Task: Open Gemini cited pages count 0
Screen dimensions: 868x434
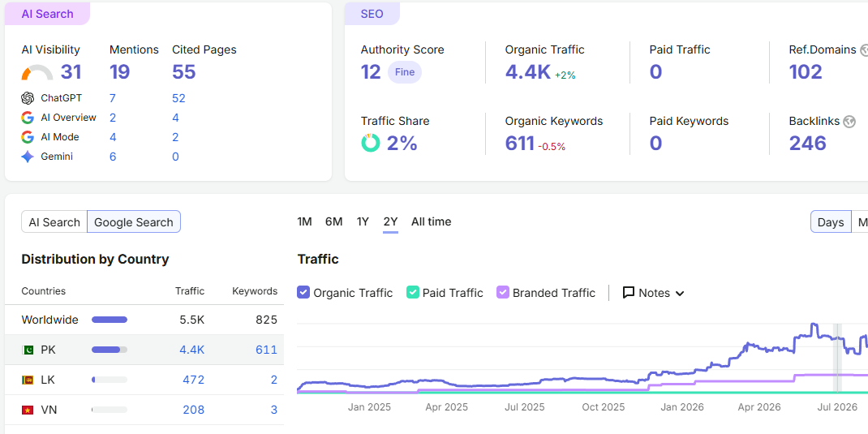Action: [175, 157]
